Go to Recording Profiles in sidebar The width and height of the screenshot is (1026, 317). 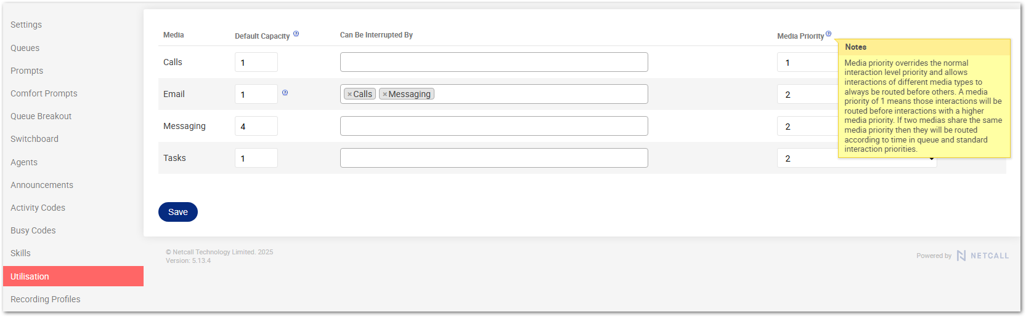click(45, 299)
